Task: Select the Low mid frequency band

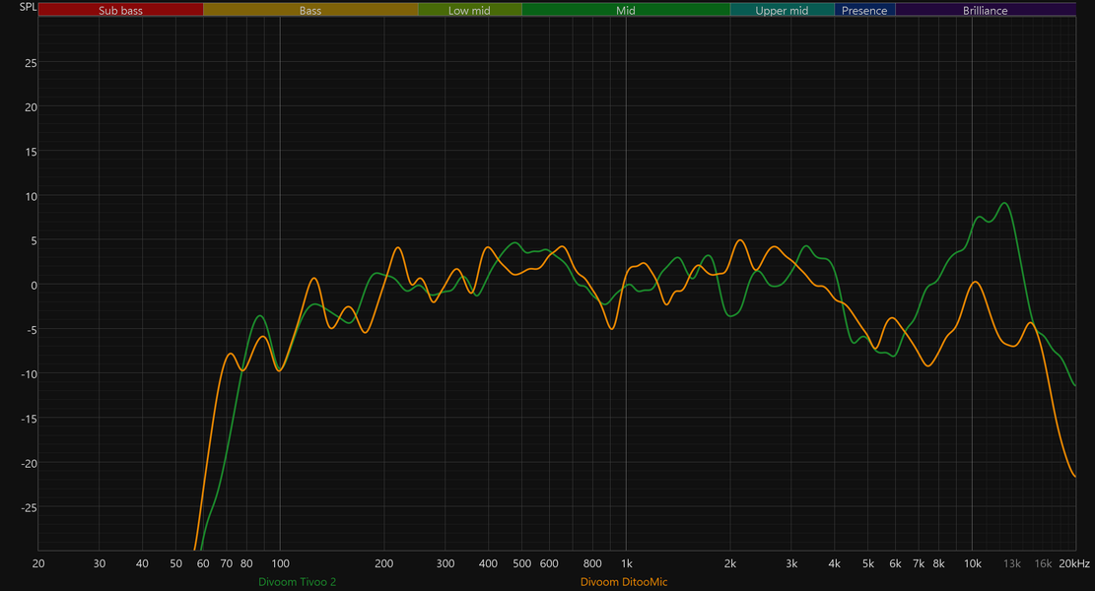Action: pos(470,10)
